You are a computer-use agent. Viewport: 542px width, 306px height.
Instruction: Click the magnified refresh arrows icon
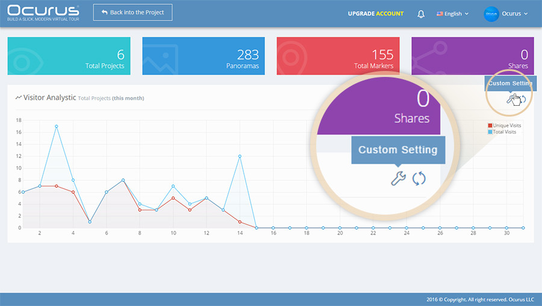[419, 179]
